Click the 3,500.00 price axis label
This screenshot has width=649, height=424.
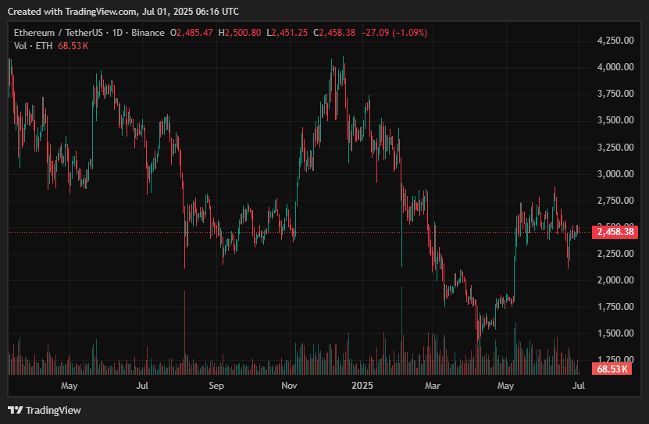click(614, 121)
